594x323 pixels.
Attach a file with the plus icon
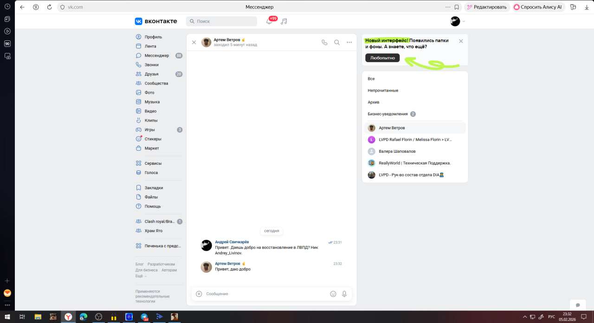[x=199, y=294]
